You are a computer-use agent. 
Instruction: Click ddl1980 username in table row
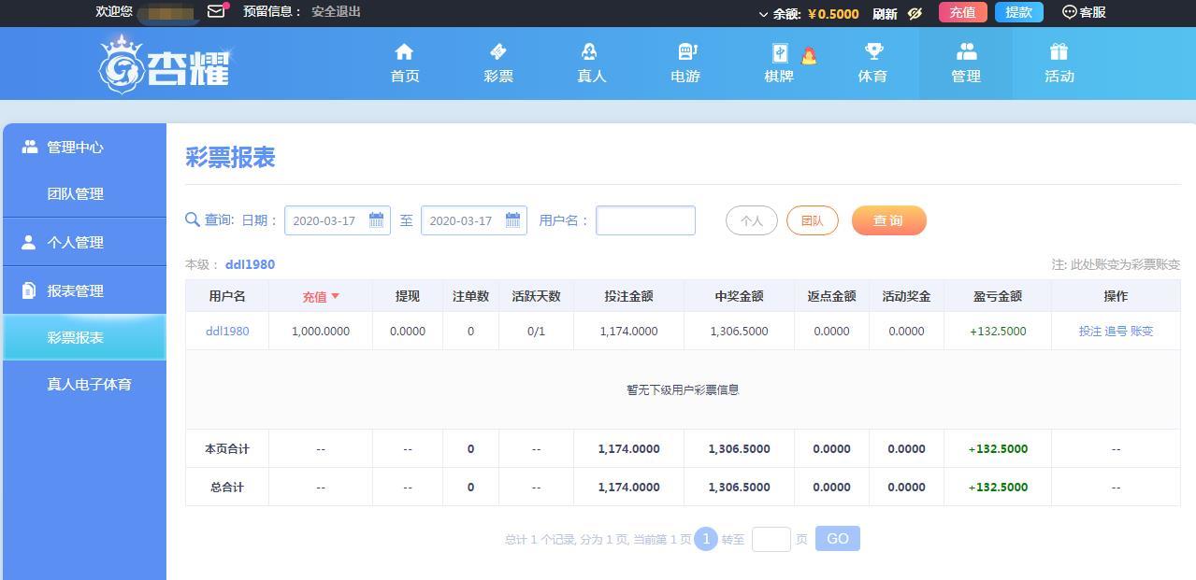227,331
